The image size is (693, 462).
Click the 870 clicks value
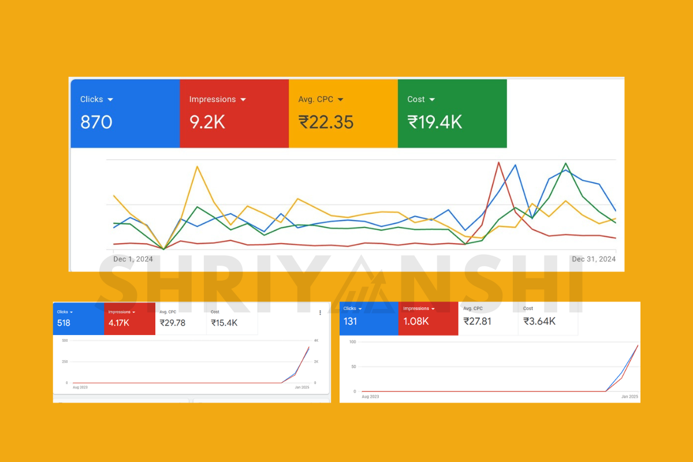click(x=96, y=122)
